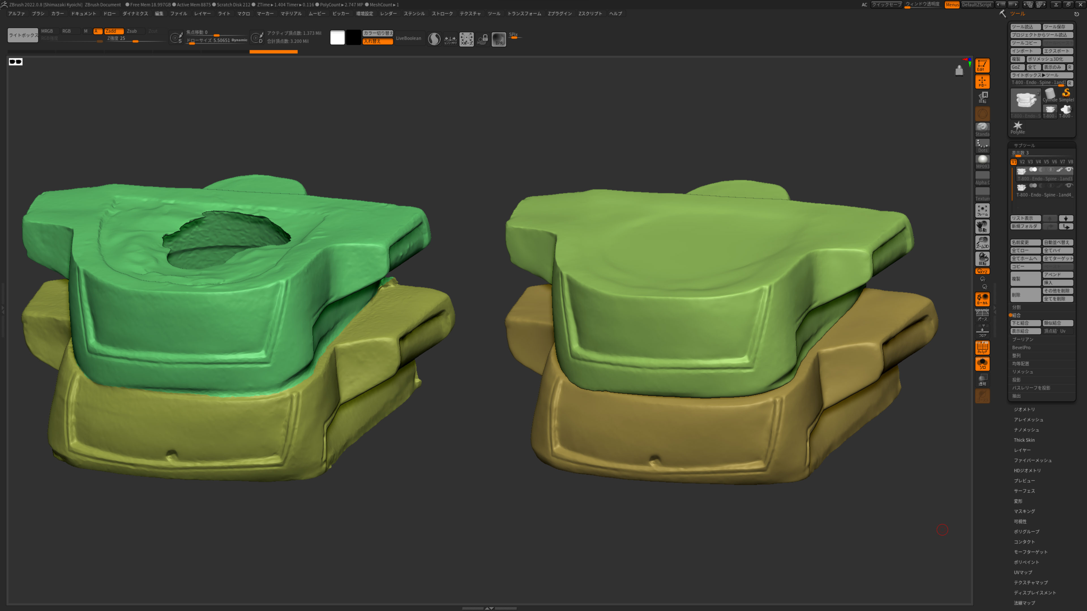Open the Zplugin (Zプラグイン) menu
Viewport: 1087px width, 611px height.
click(560, 14)
